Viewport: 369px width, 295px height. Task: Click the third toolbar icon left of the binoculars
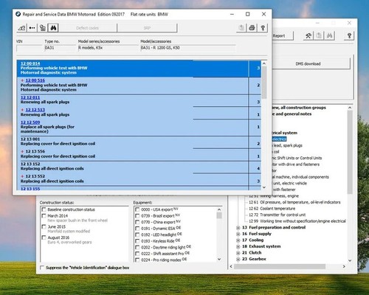click(43, 28)
